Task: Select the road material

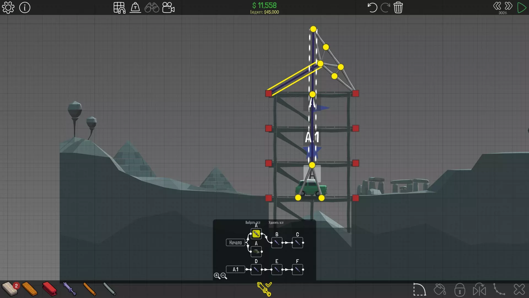Action: click(10, 289)
